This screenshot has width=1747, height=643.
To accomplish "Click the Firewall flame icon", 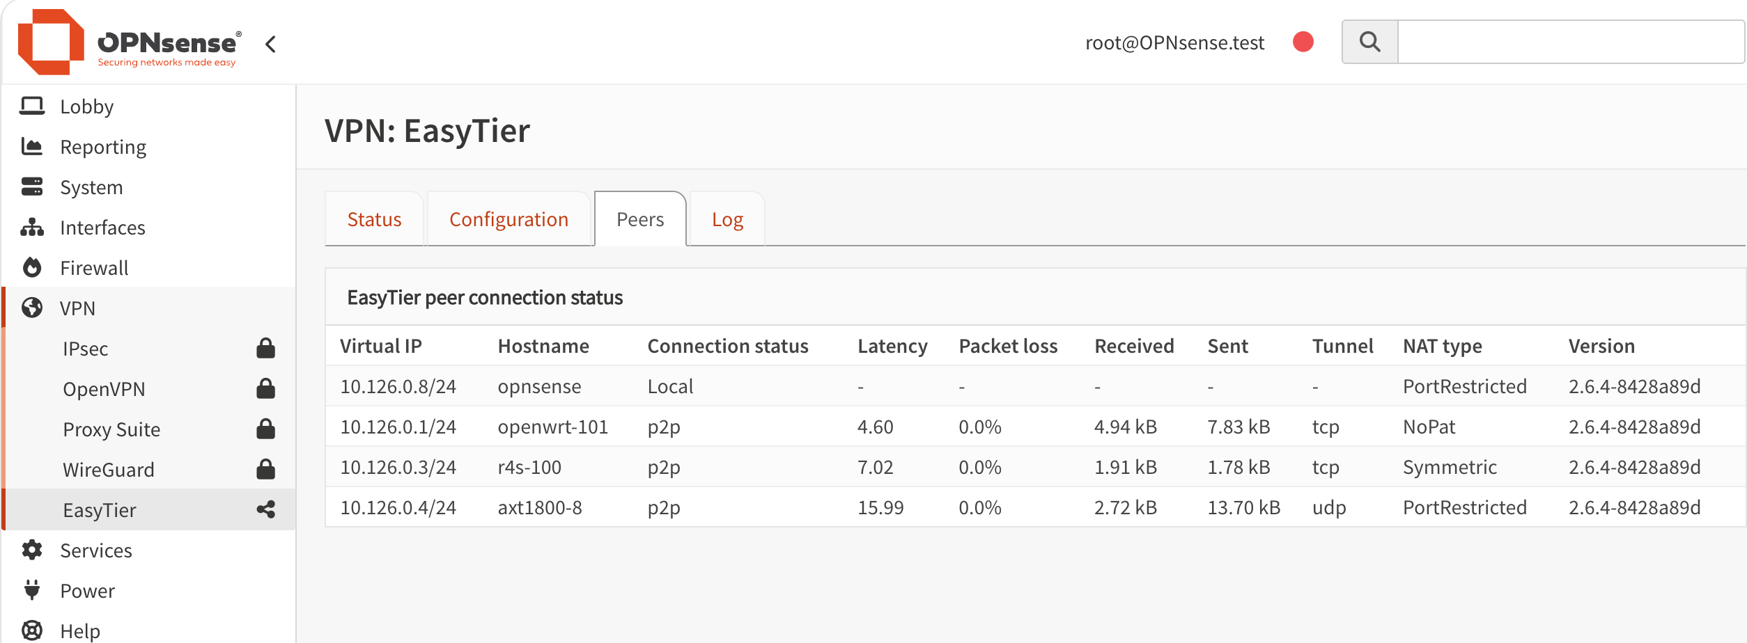I will click(x=32, y=267).
